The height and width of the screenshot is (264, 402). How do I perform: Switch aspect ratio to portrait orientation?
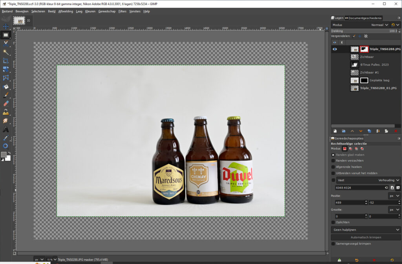coord(392,188)
